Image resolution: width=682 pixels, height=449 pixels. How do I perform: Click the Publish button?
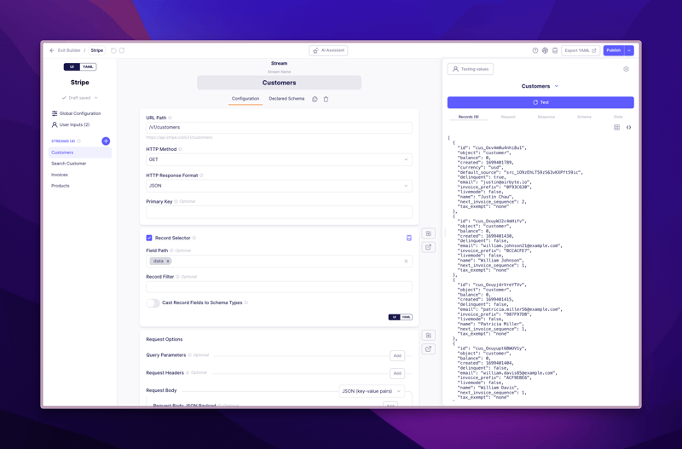point(614,50)
